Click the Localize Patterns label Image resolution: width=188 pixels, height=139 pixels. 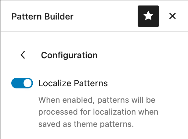(x=73, y=83)
